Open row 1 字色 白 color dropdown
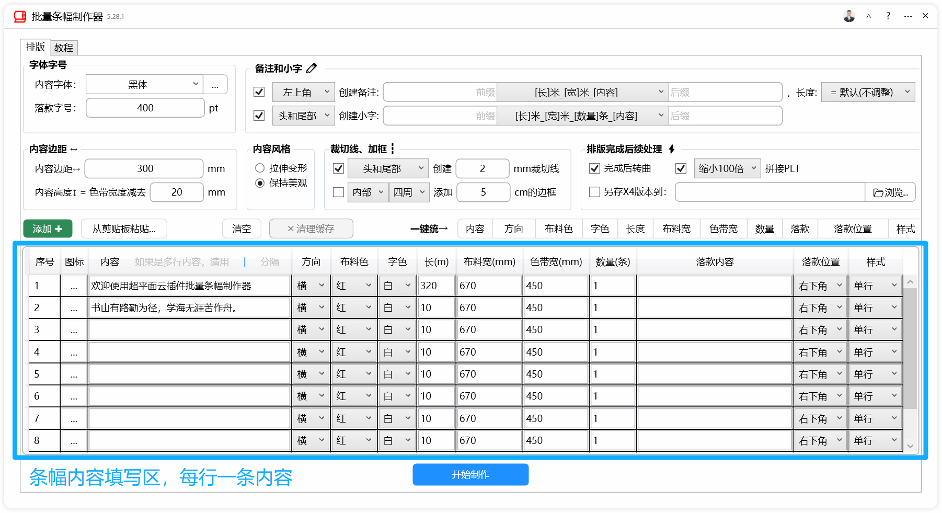 (x=397, y=286)
